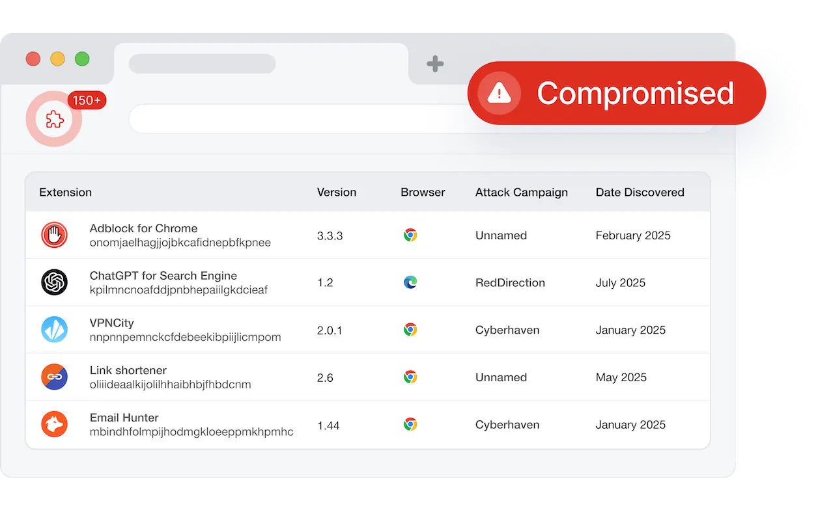Select the active browser tab
The height and width of the screenshot is (510, 818).
261,64
